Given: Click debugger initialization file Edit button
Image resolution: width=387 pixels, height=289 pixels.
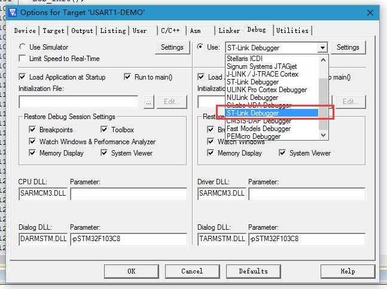Looking at the screenshot, I should (x=349, y=102).
